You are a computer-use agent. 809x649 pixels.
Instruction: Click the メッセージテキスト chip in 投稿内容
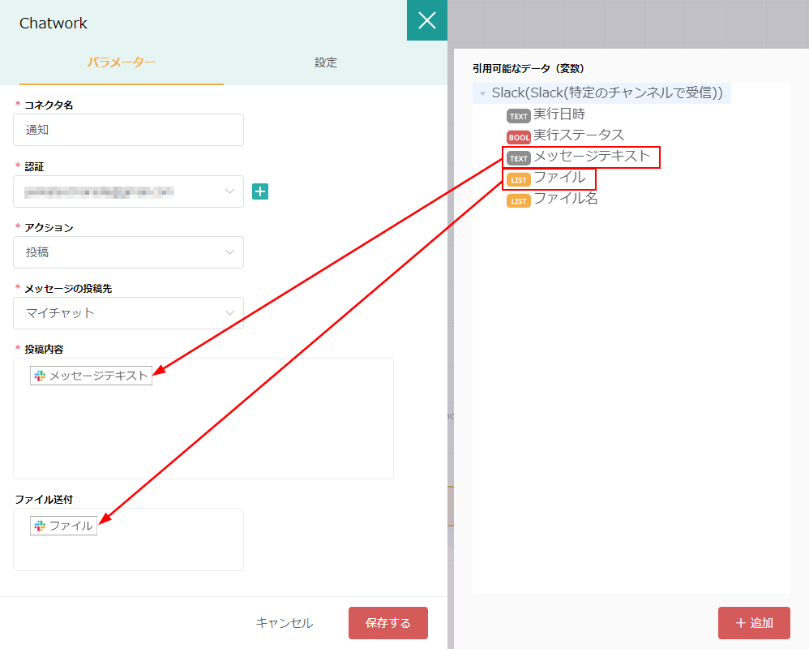[91, 376]
